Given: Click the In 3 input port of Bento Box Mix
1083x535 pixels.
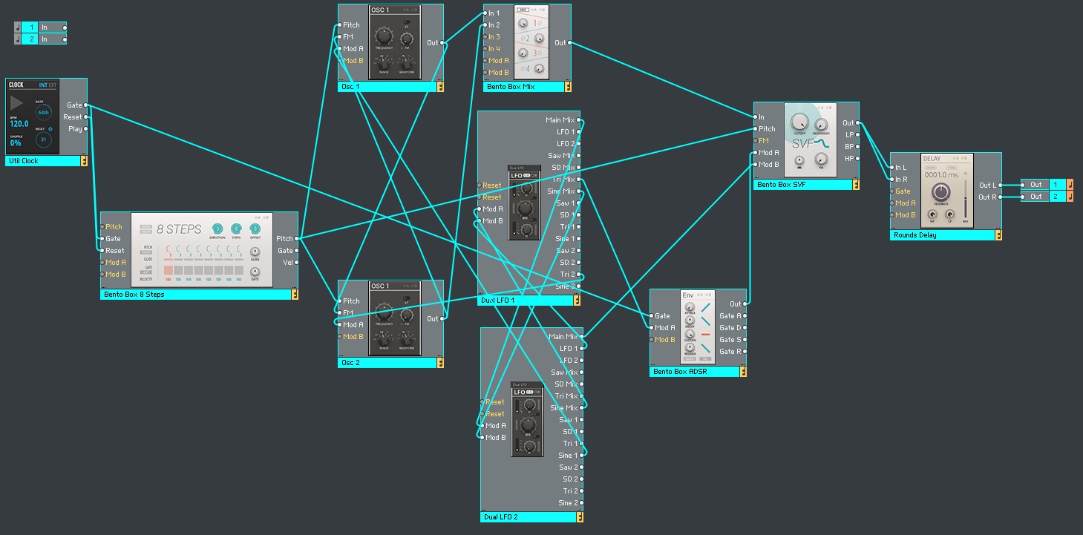Looking at the screenshot, I should (x=485, y=37).
